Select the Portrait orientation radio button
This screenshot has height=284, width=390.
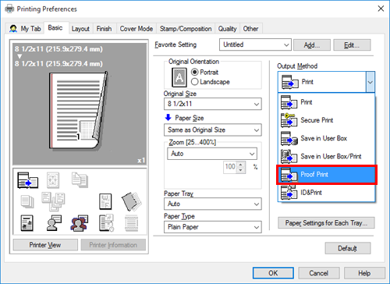coord(195,72)
